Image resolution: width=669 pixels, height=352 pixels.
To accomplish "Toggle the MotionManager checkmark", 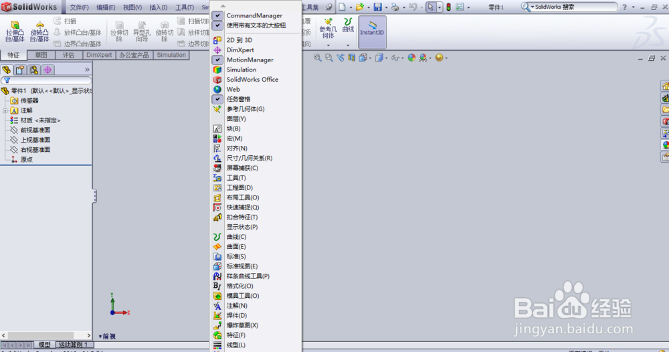I will pos(217,60).
